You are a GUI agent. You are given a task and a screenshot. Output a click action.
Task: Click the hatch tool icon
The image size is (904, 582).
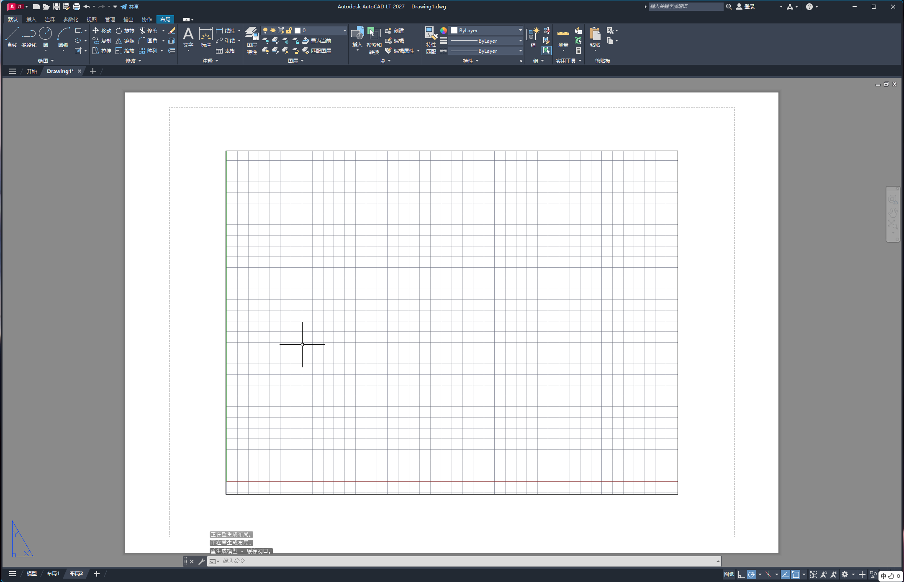tap(78, 51)
